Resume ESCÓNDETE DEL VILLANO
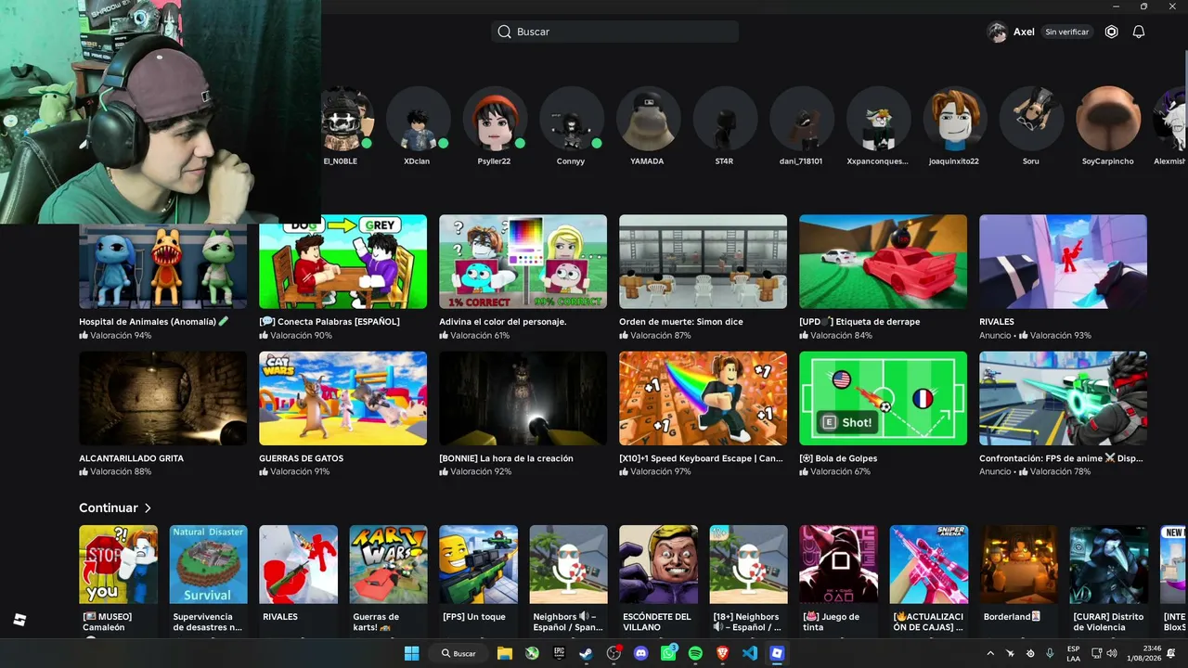 coord(658,580)
